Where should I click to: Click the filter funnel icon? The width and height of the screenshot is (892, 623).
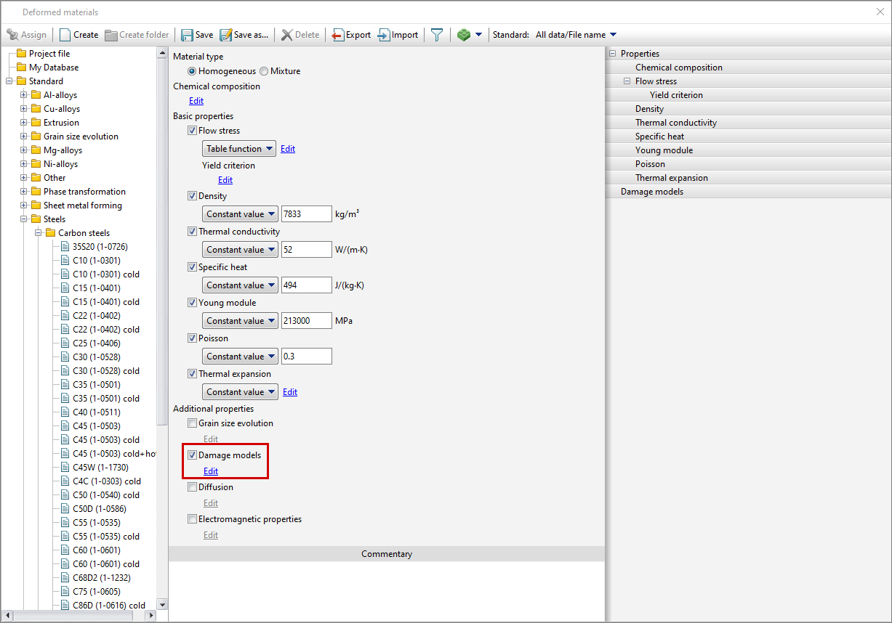tap(437, 35)
